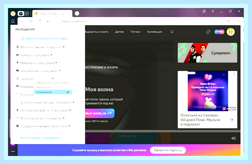This screenshot has height=164, width=252.
Task: Open the browser profile avatar
Action: point(13,13)
